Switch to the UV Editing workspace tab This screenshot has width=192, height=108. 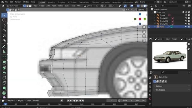72,2
